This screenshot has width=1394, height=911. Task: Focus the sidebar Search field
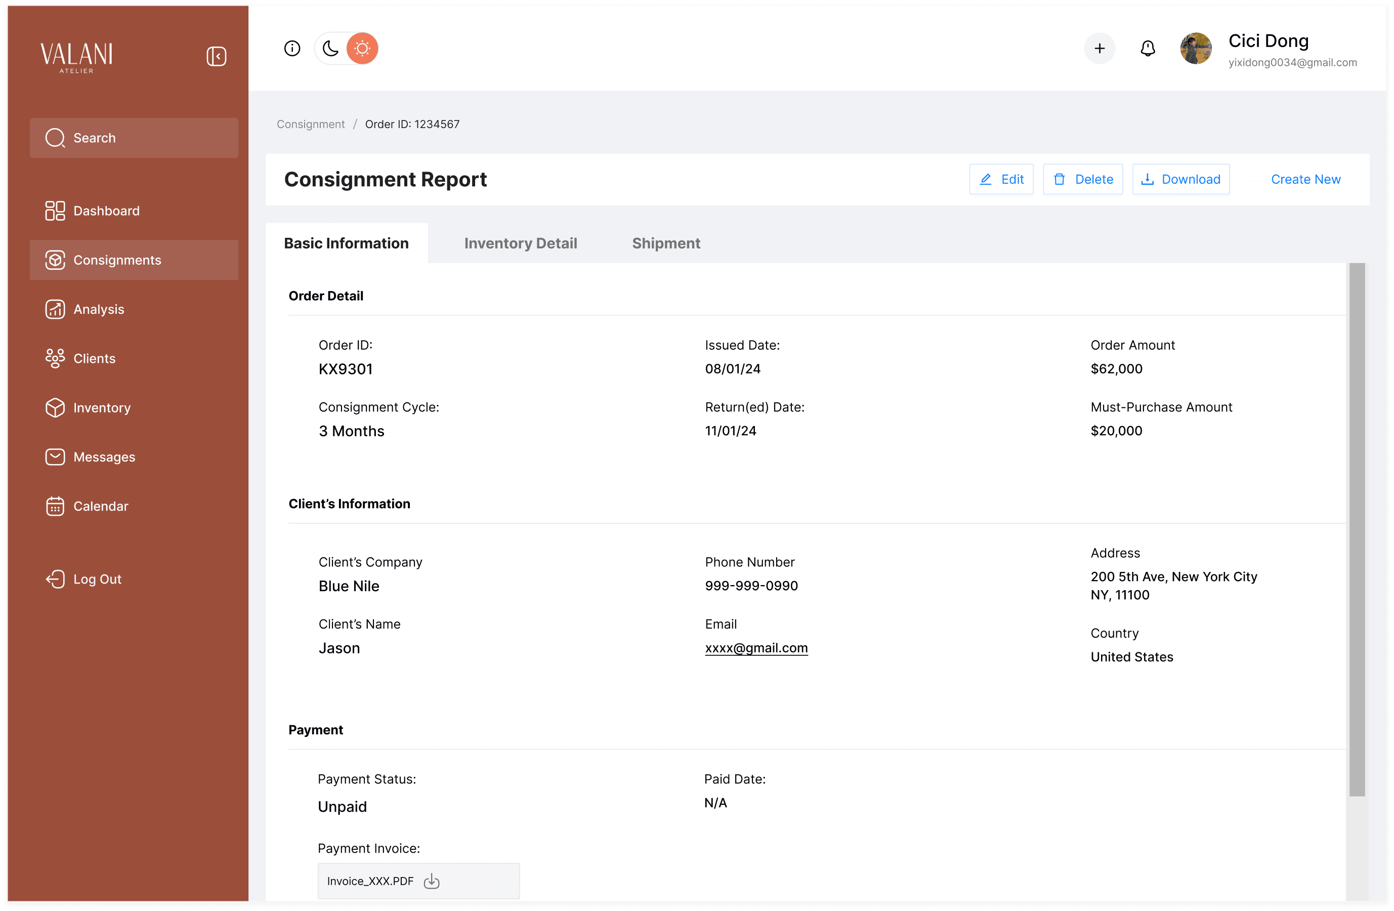(134, 138)
